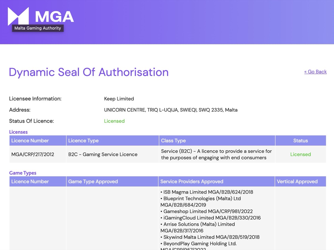Click the Game Types section label
This screenshot has height=250, width=334.
coord(23,173)
